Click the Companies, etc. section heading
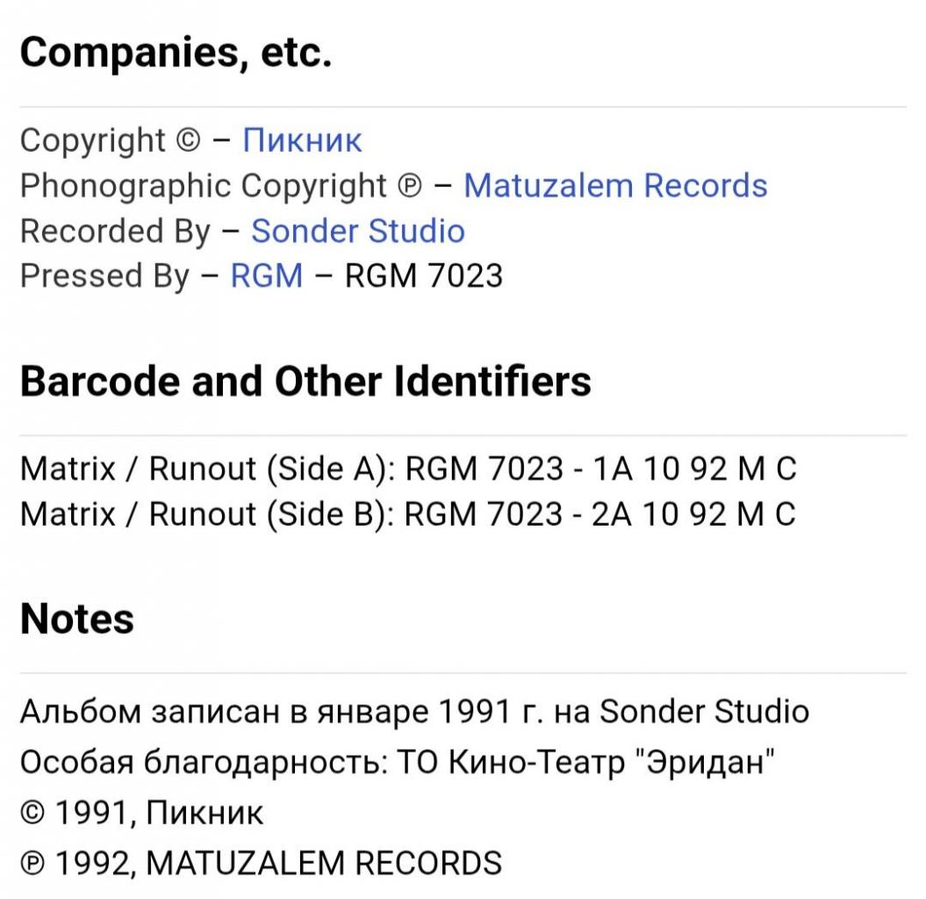This screenshot has height=899, width=926. (x=176, y=53)
